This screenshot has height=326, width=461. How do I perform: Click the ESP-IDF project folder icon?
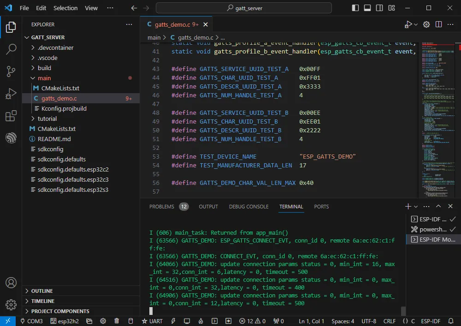pyautogui.click(x=89, y=321)
